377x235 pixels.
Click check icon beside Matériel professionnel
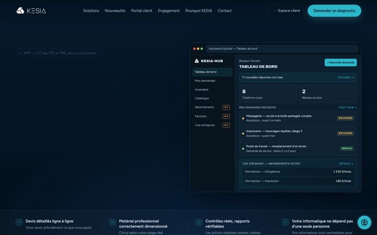(x=112, y=222)
